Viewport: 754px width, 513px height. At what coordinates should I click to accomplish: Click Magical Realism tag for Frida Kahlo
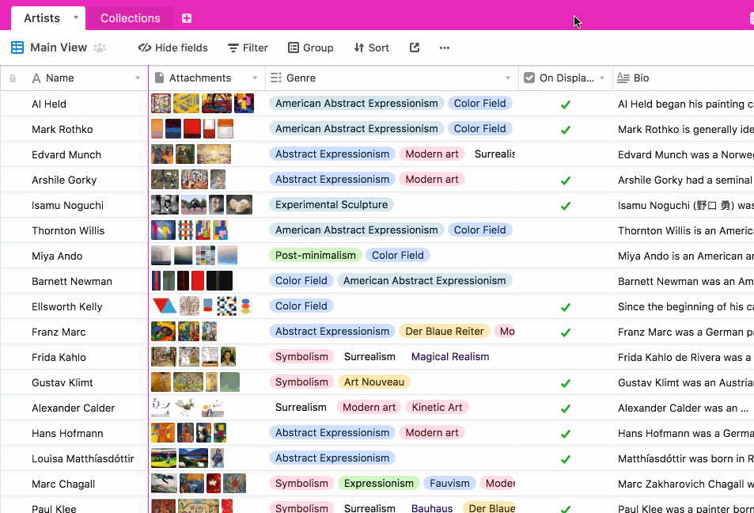tap(450, 356)
